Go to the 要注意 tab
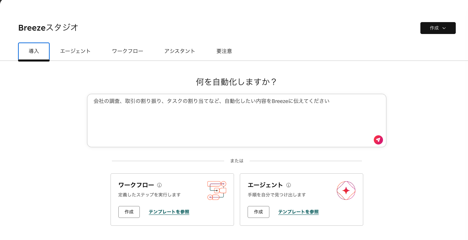This screenshot has height=240, width=468. (x=224, y=51)
